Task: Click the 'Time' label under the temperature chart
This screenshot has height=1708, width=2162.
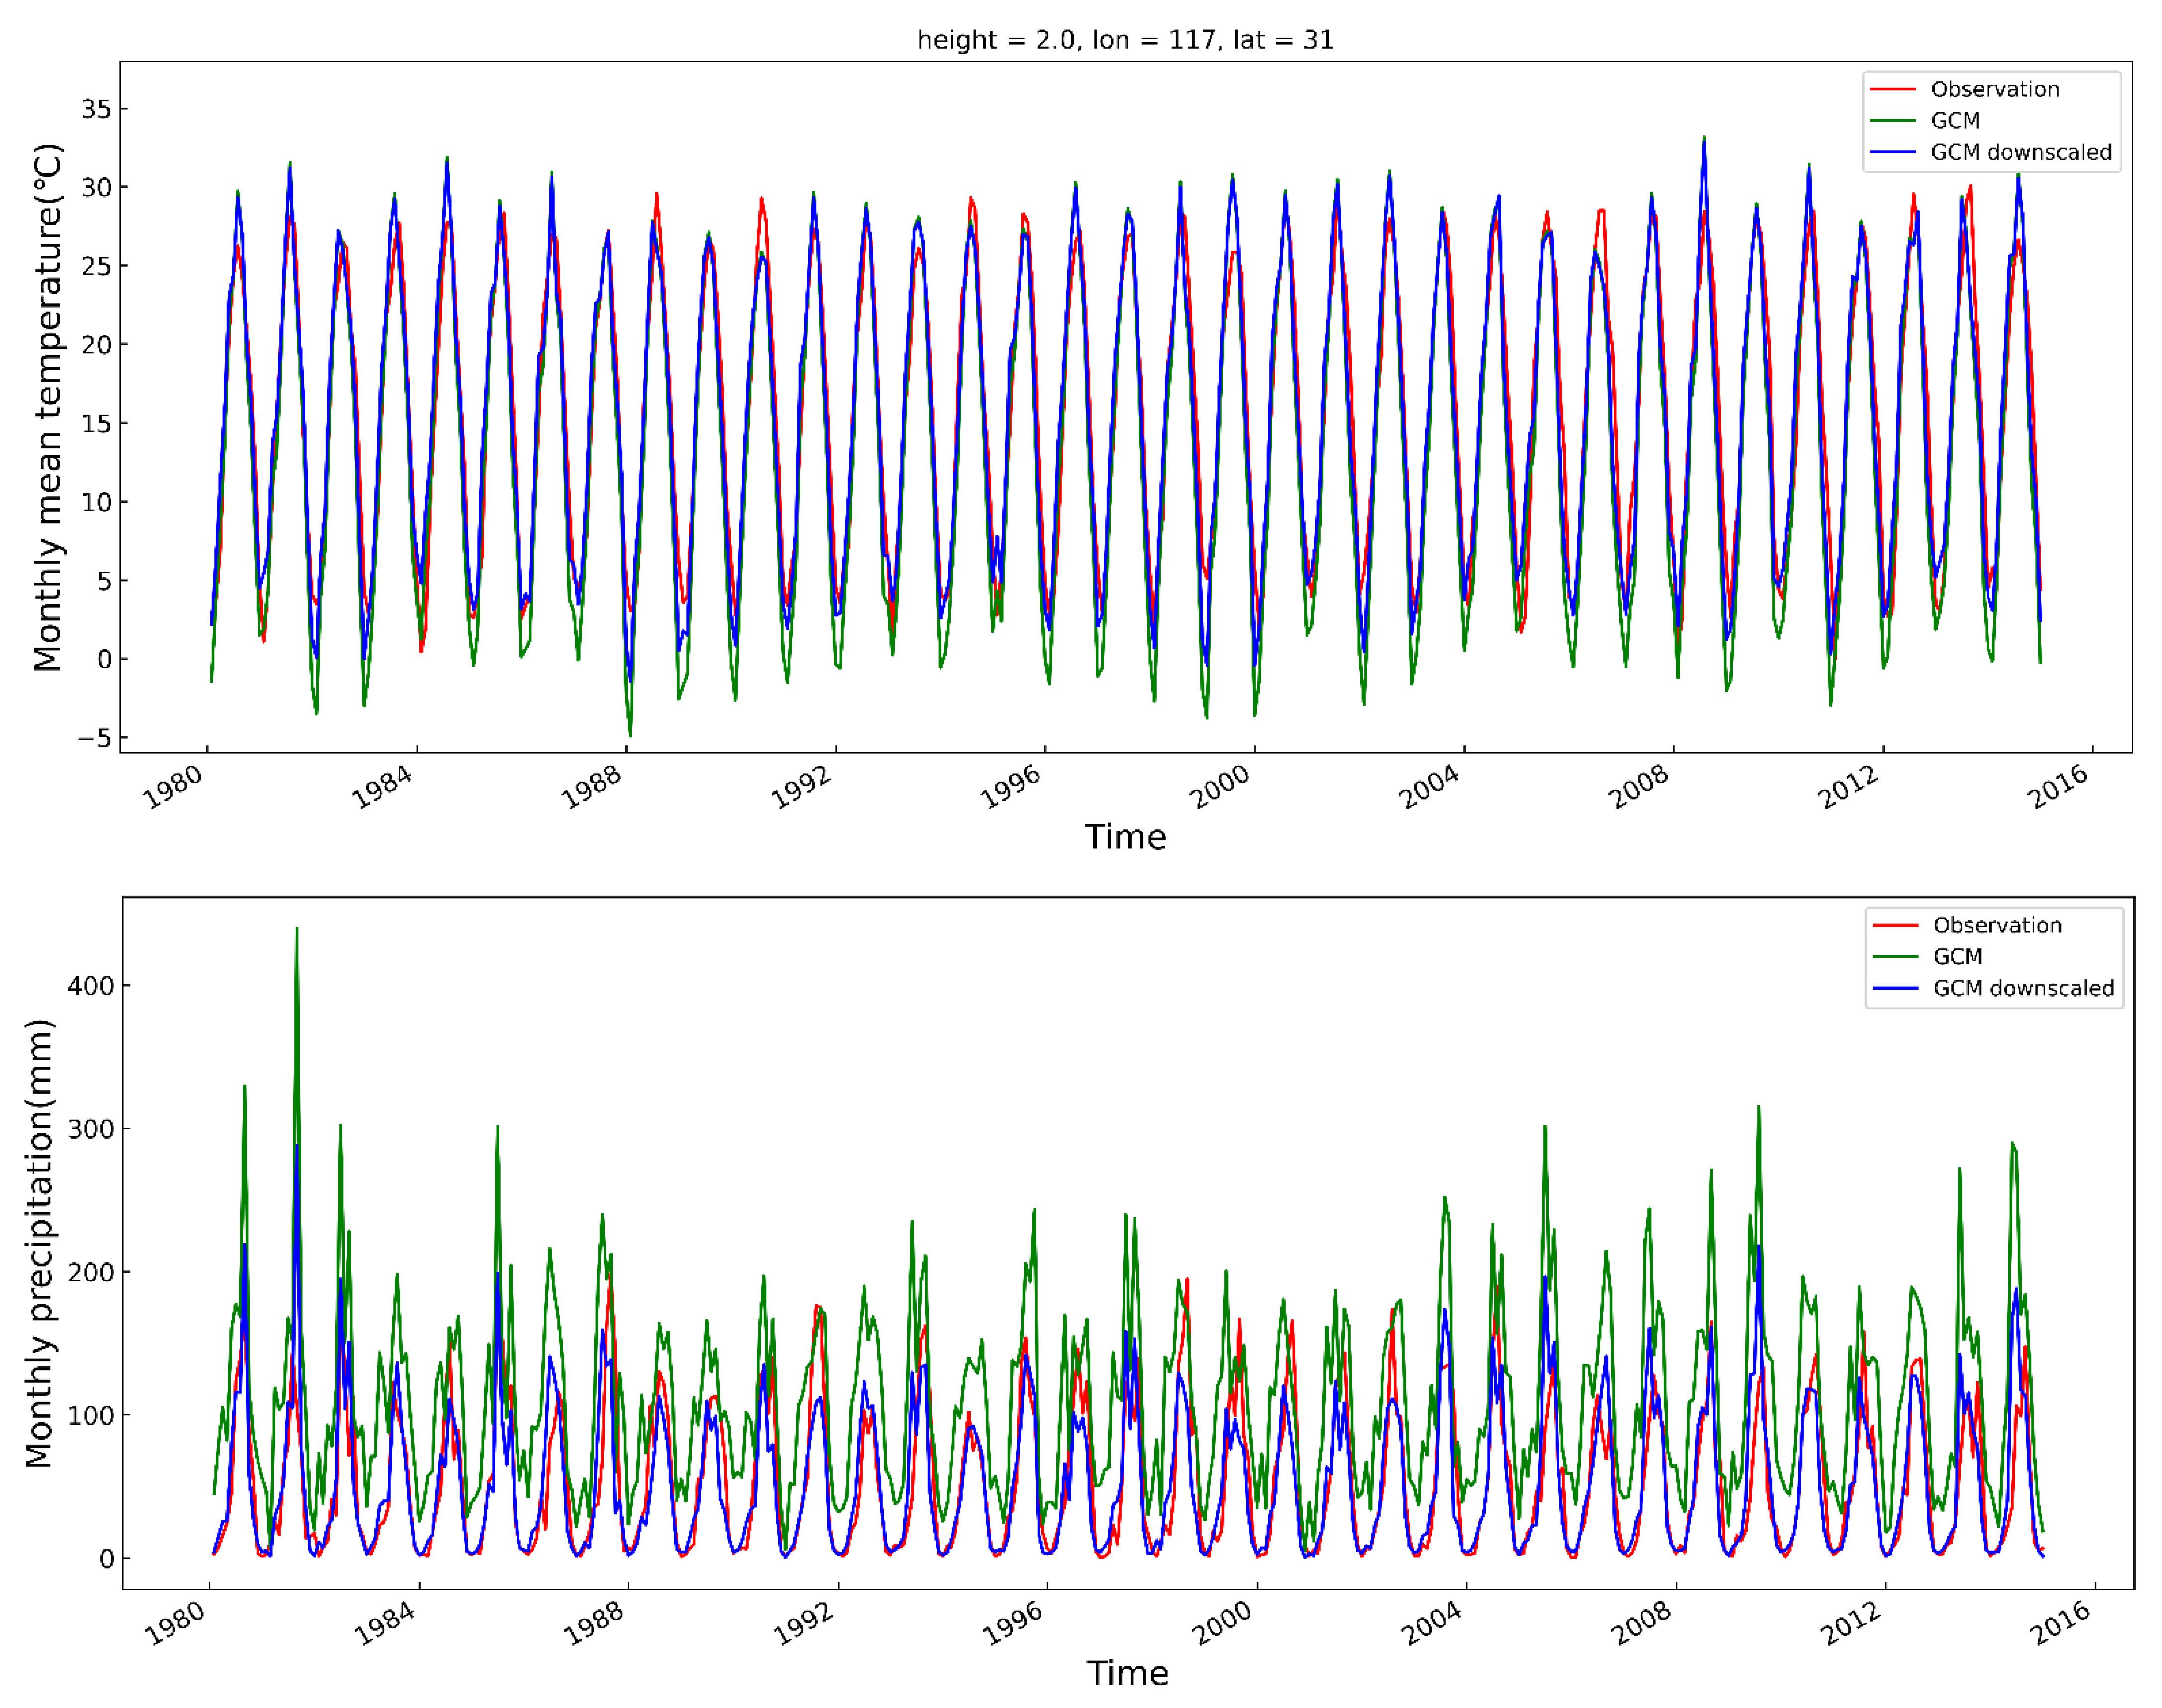Action: point(1125,836)
